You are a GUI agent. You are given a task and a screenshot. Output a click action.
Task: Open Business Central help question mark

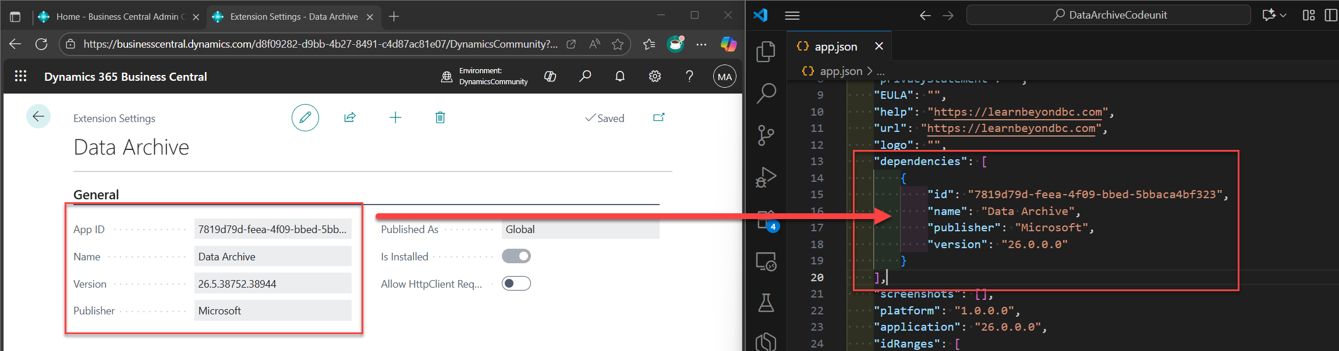(689, 76)
